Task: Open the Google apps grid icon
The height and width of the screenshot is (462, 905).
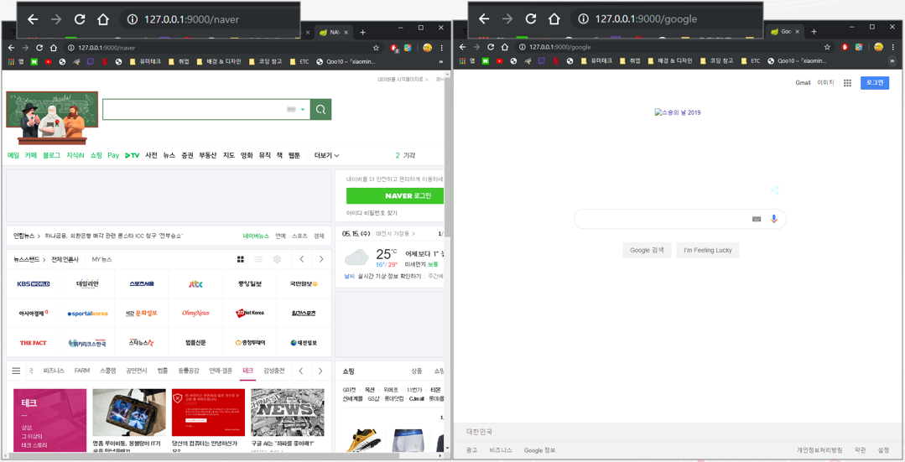Action: pyautogui.click(x=847, y=83)
